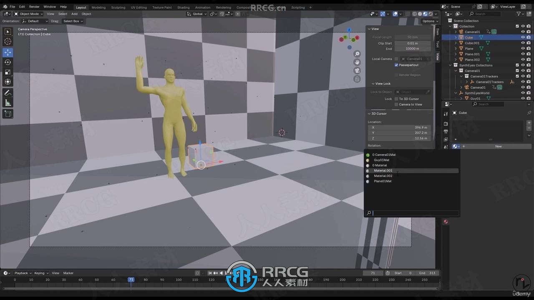Expand the Cube.001 outliner row
Screen dimensions: 534x300
(456, 43)
